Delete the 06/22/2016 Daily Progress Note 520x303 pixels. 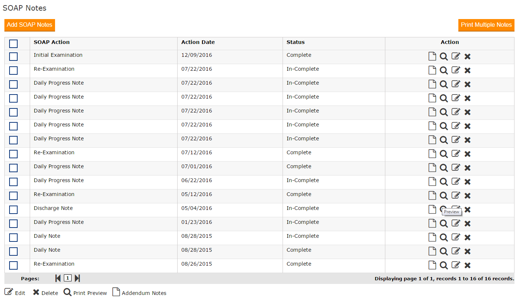468,182
